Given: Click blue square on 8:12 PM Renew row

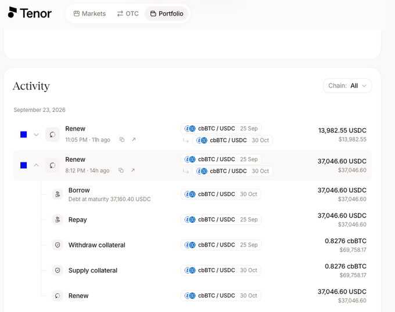Looking at the screenshot, I should tap(23, 165).
